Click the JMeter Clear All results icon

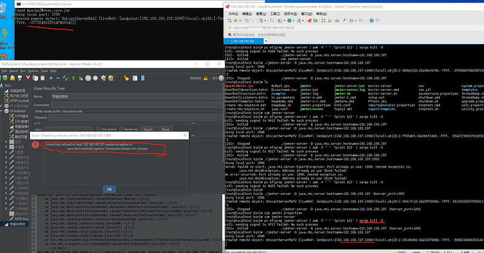coord(111,78)
